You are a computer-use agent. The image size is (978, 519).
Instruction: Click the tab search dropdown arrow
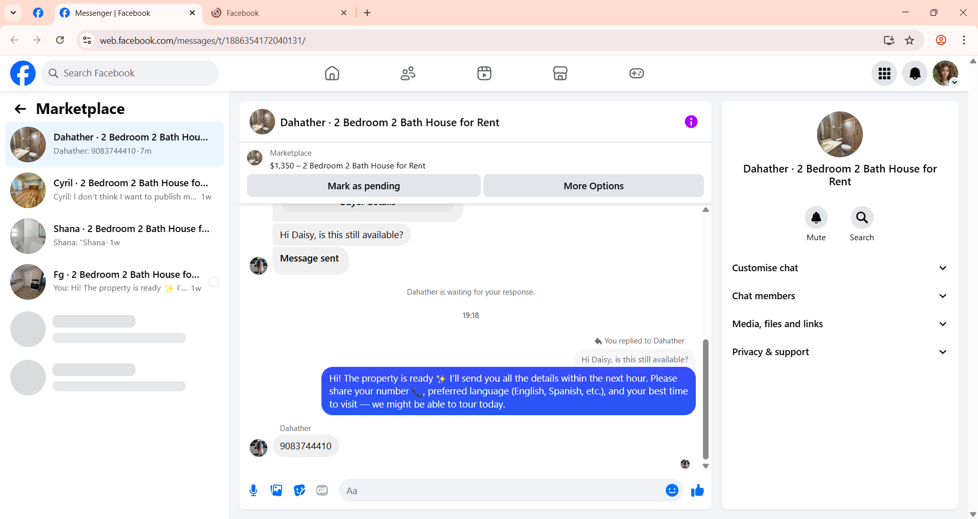[x=13, y=13]
